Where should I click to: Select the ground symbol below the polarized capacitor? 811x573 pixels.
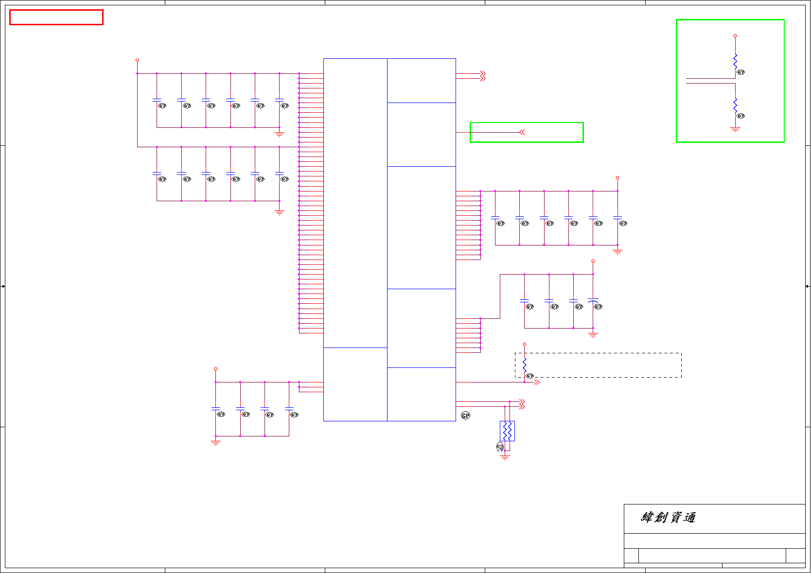coord(593,335)
